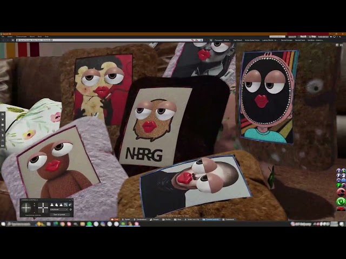The image size is (346, 259).
Task: Select the front view camera preset icon
Action: [x=52, y=205]
